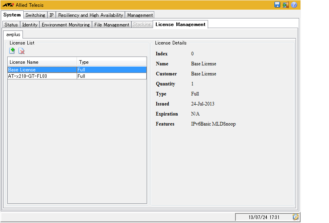This screenshot has height=223, width=329.
Task: Click the Index value 0
Action: [192, 54]
